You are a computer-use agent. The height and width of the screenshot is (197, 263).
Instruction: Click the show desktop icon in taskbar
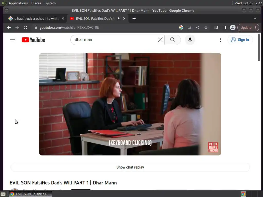coord(3,194)
